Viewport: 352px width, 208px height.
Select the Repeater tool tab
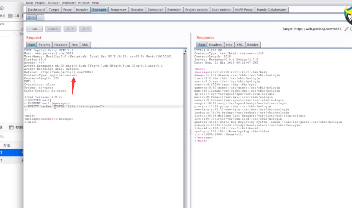point(99,10)
